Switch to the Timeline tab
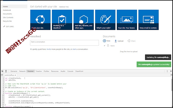173x108 pixels. (38, 71)
